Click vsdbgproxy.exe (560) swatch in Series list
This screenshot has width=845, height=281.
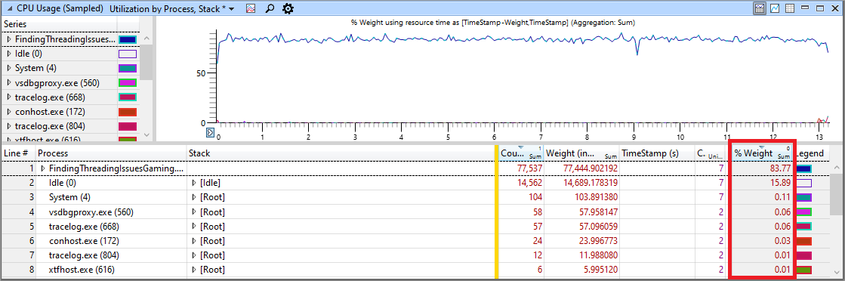128,83
